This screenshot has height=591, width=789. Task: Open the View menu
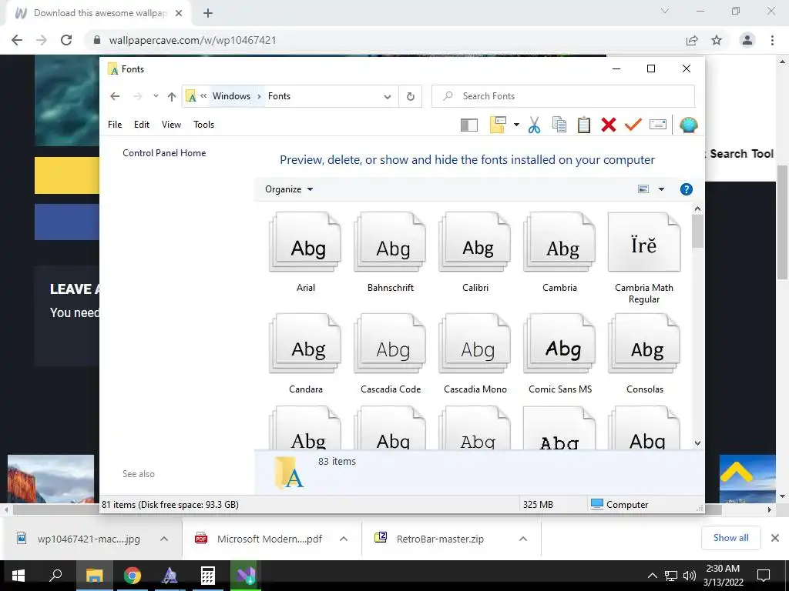point(171,125)
